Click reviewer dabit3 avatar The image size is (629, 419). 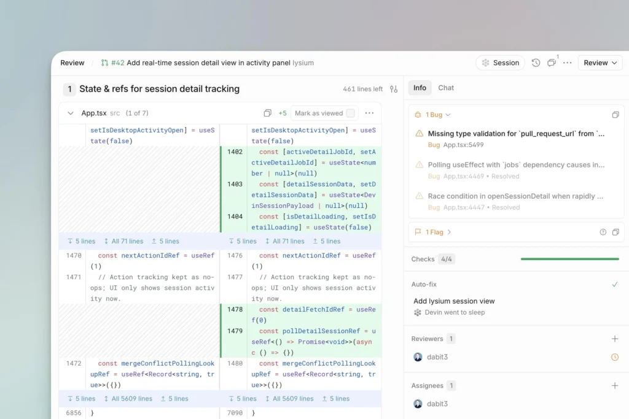[x=418, y=357]
